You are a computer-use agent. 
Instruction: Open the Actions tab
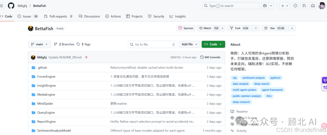(113, 16)
